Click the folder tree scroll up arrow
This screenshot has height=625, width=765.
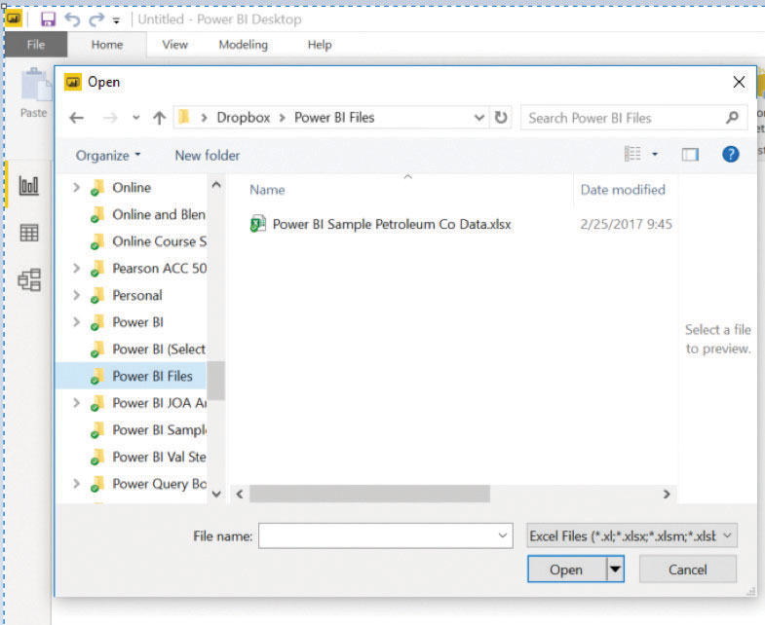pos(216,185)
